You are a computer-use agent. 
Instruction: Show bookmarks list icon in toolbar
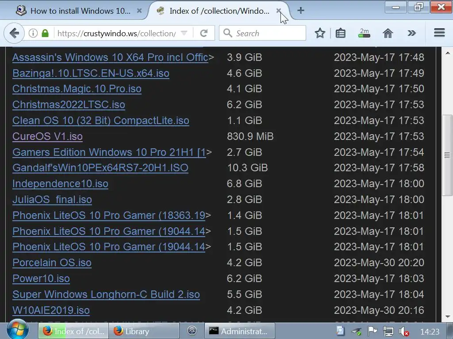[x=341, y=33]
